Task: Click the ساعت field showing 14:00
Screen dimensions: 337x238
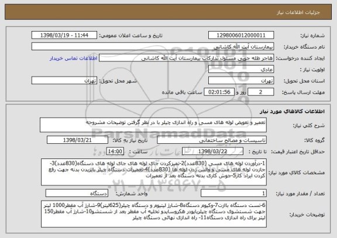Action: tap(115, 151)
